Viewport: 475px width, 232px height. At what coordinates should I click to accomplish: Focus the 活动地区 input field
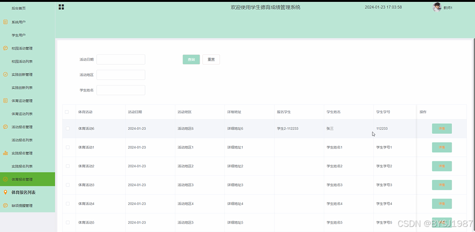click(120, 75)
